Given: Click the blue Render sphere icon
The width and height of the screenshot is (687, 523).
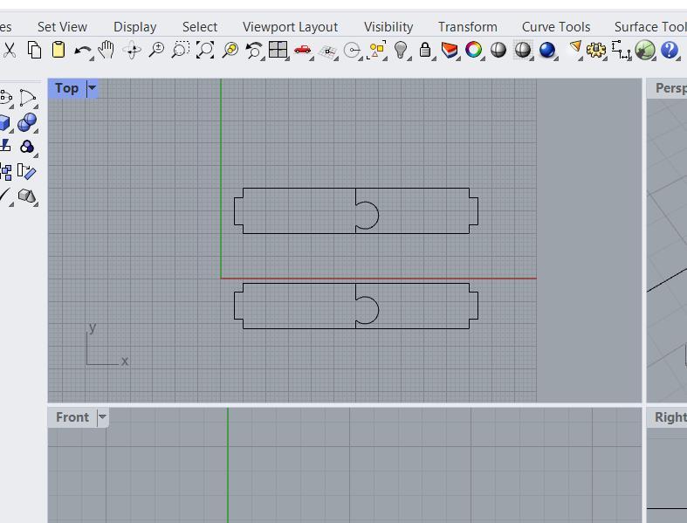Looking at the screenshot, I should point(547,50).
